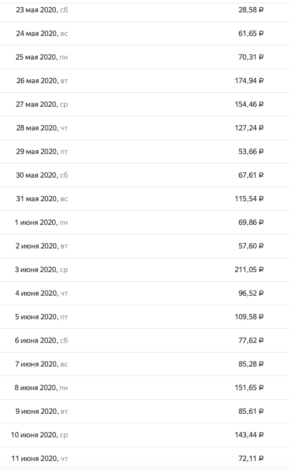
Task: Select the amount 127,24 ₽
Action: tap(249, 128)
